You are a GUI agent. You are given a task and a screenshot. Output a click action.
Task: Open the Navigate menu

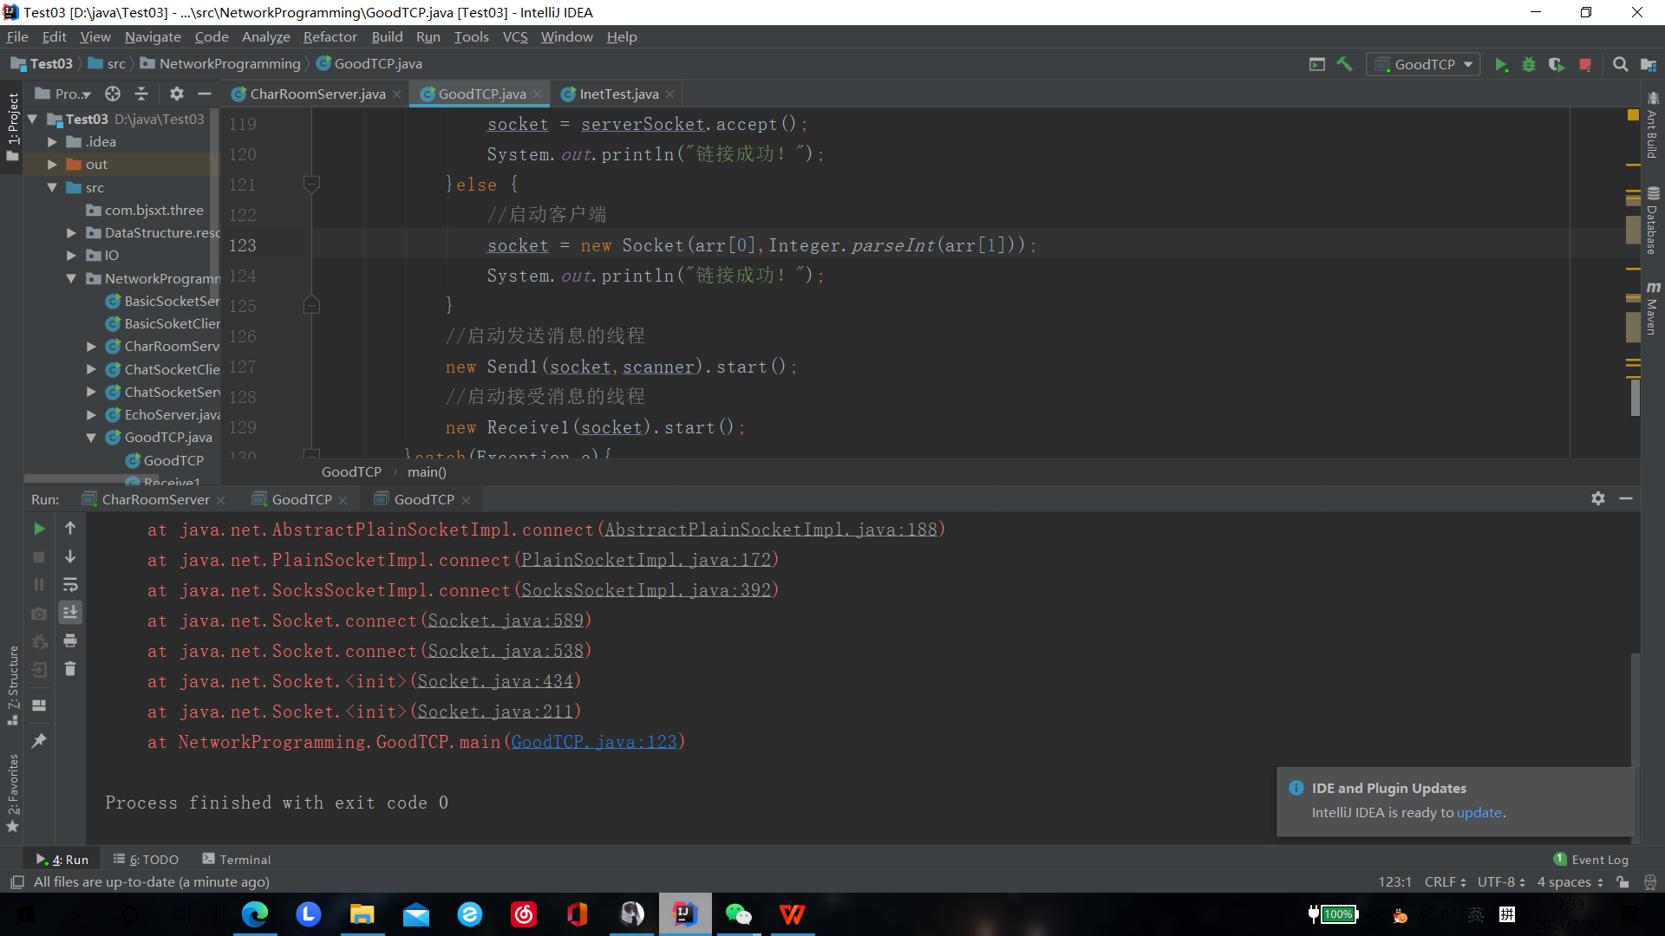pyautogui.click(x=153, y=36)
